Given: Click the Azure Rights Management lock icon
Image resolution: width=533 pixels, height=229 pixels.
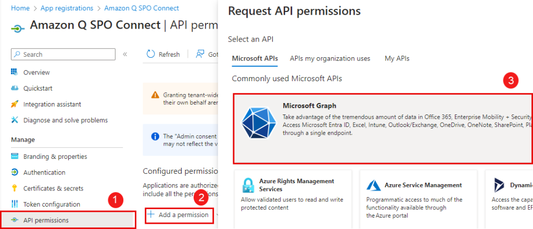Looking at the screenshot, I should coord(248,185).
